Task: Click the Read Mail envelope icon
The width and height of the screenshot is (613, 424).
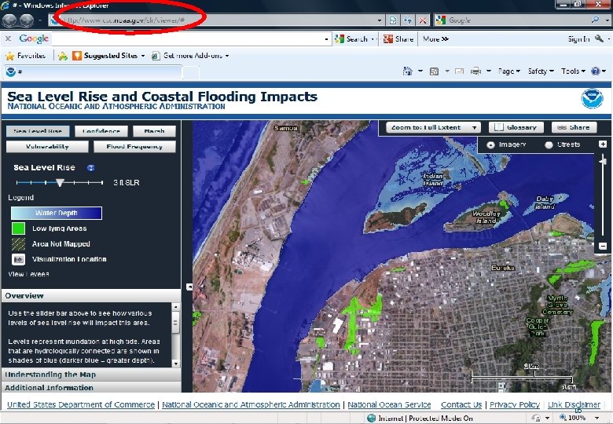Action: point(460,71)
